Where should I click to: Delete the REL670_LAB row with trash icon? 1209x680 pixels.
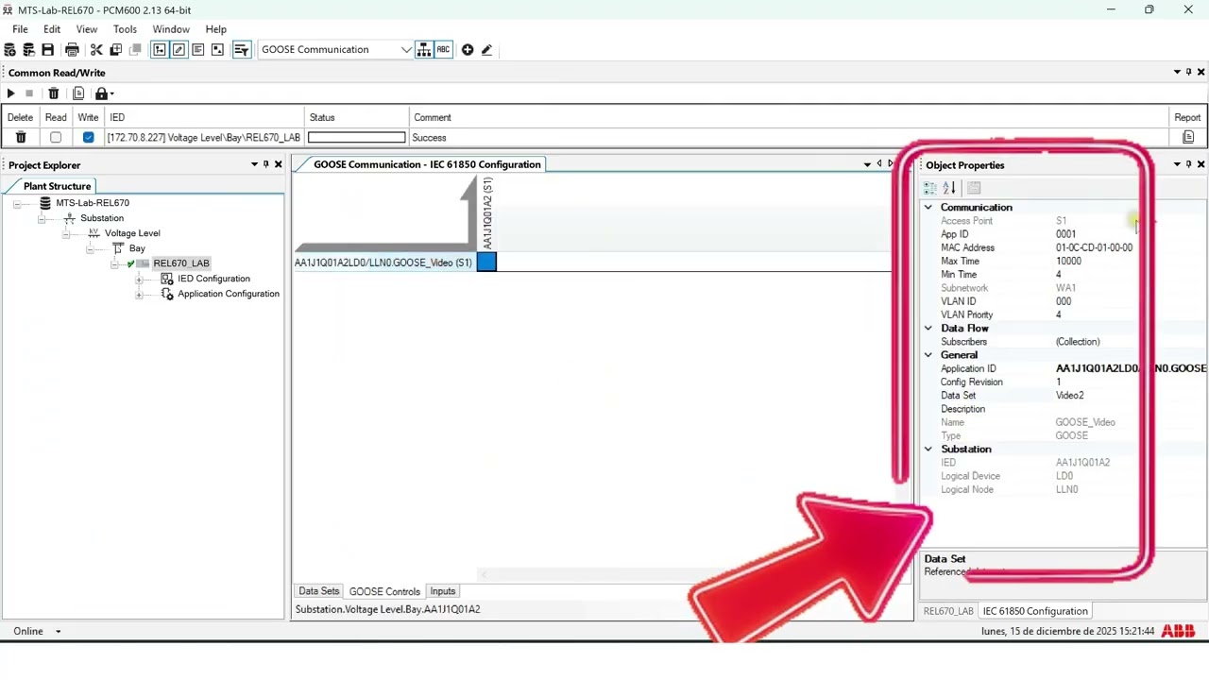20,138
